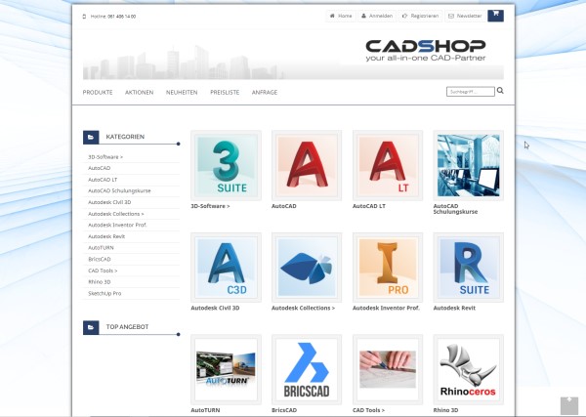
Task: Expand 3D-Software in the category sidebar
Action: tap(105, 157)
